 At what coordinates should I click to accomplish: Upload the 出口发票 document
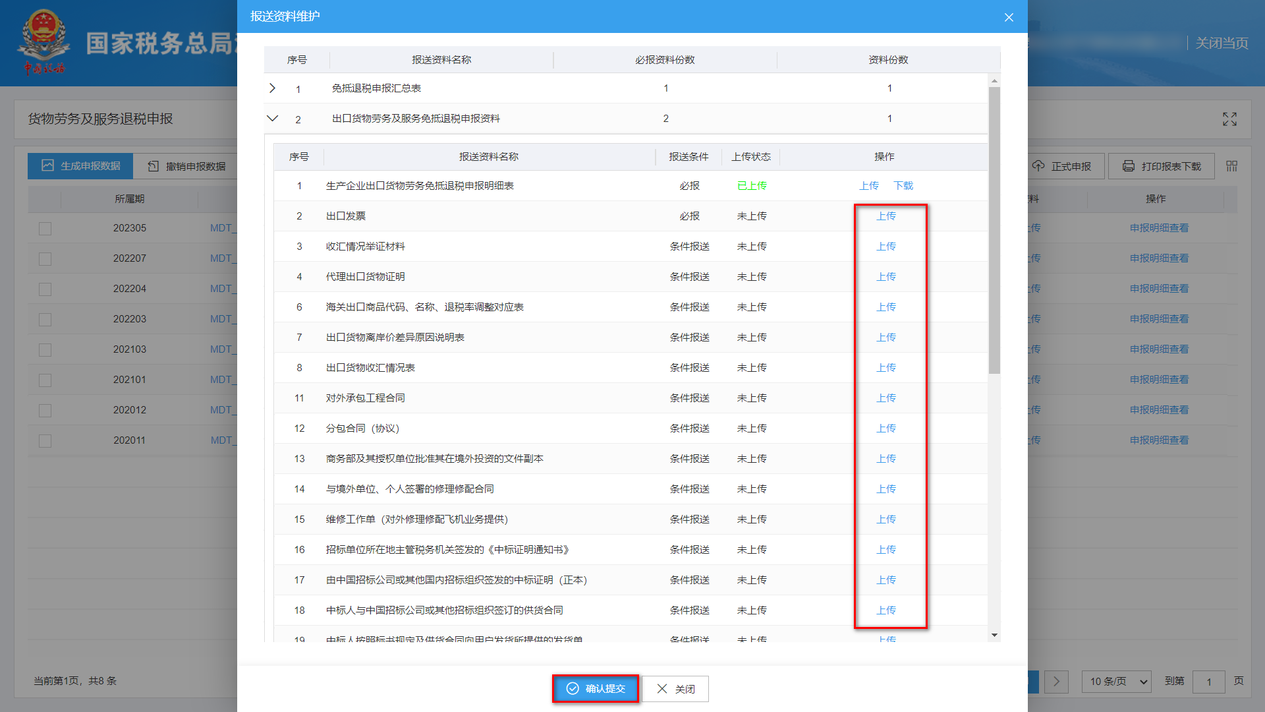click(x=886, y=216)
